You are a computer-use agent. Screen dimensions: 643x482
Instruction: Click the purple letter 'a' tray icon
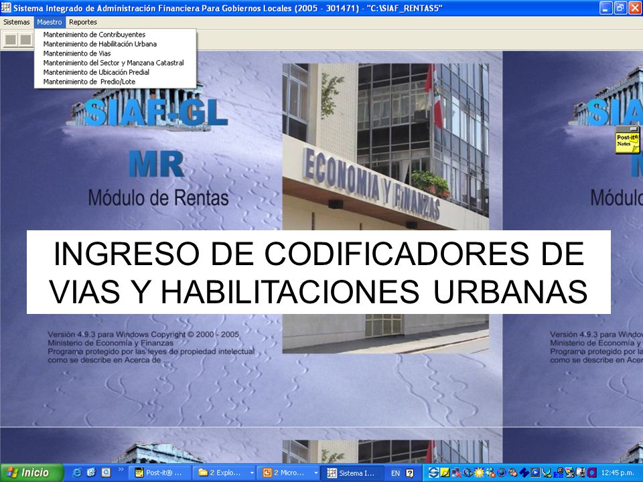point(591,473)
